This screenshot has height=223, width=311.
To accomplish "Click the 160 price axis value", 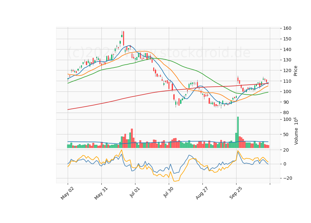I will (x=287, y=28).
